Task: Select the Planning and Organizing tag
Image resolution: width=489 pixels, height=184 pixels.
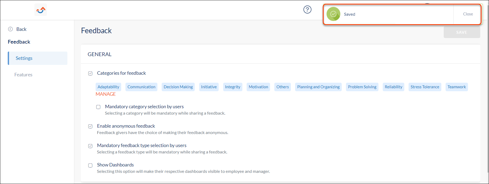Action: tap(318, 87)
